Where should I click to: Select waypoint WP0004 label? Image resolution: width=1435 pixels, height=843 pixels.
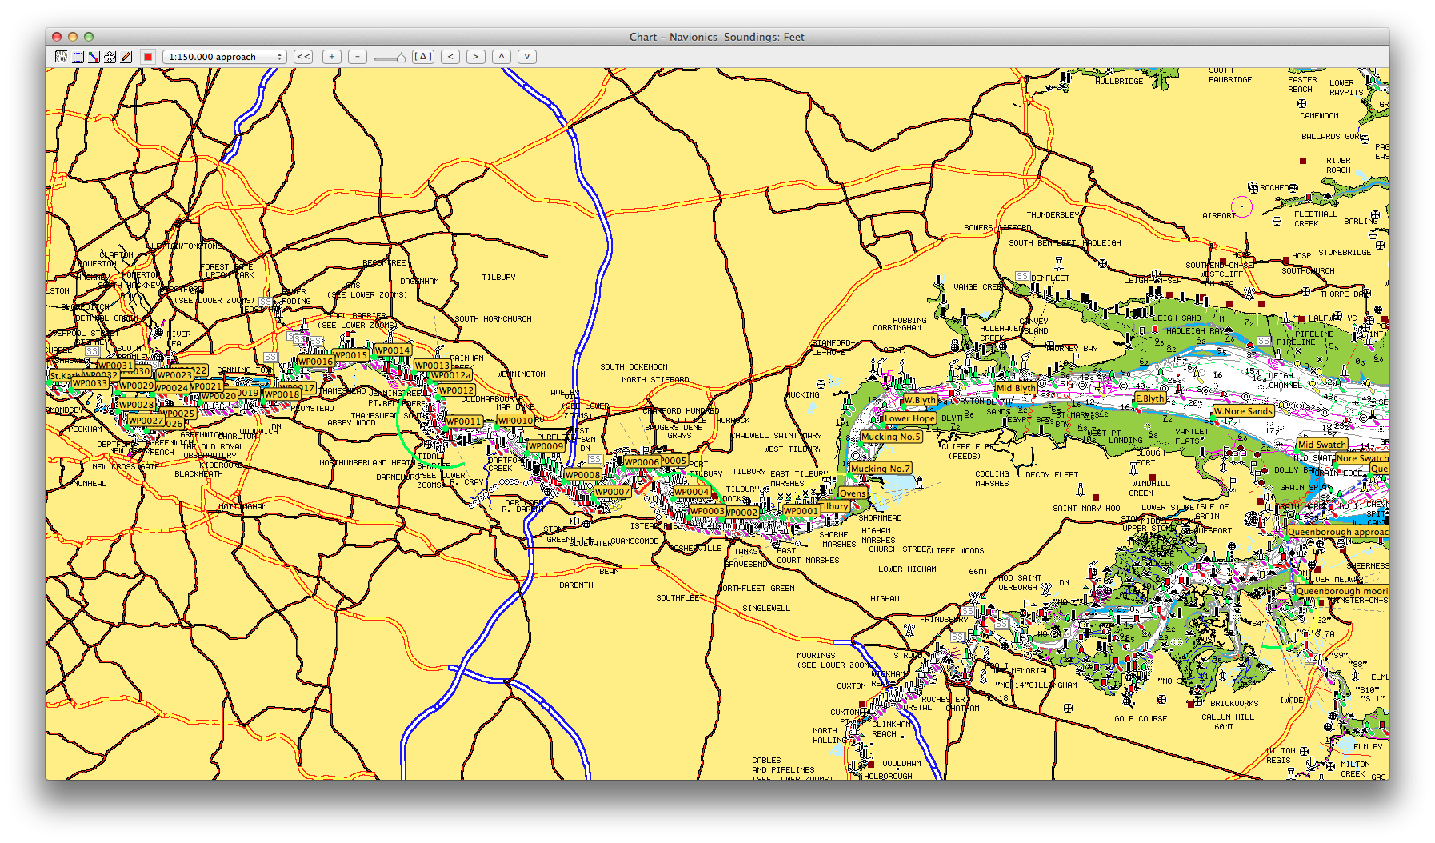(692, 493)
